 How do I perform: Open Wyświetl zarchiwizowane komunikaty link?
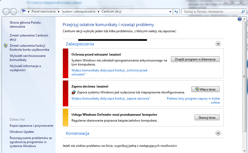point(27,58)
